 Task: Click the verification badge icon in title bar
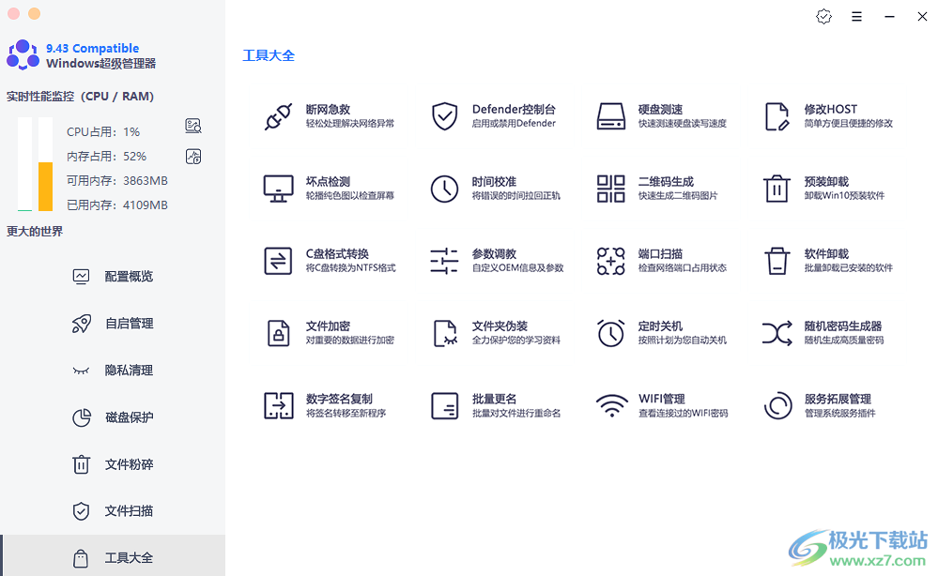(823, 17)
